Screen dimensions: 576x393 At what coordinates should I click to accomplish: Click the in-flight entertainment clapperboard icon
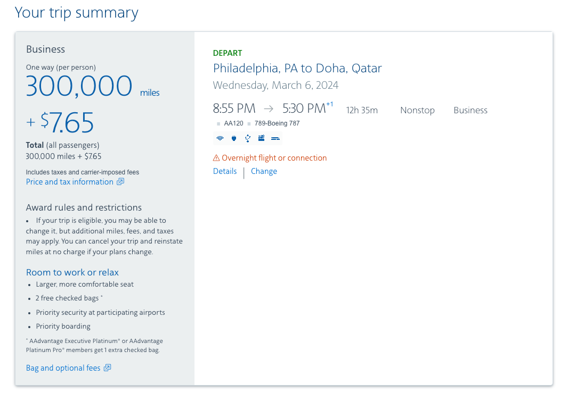point(261,138)
